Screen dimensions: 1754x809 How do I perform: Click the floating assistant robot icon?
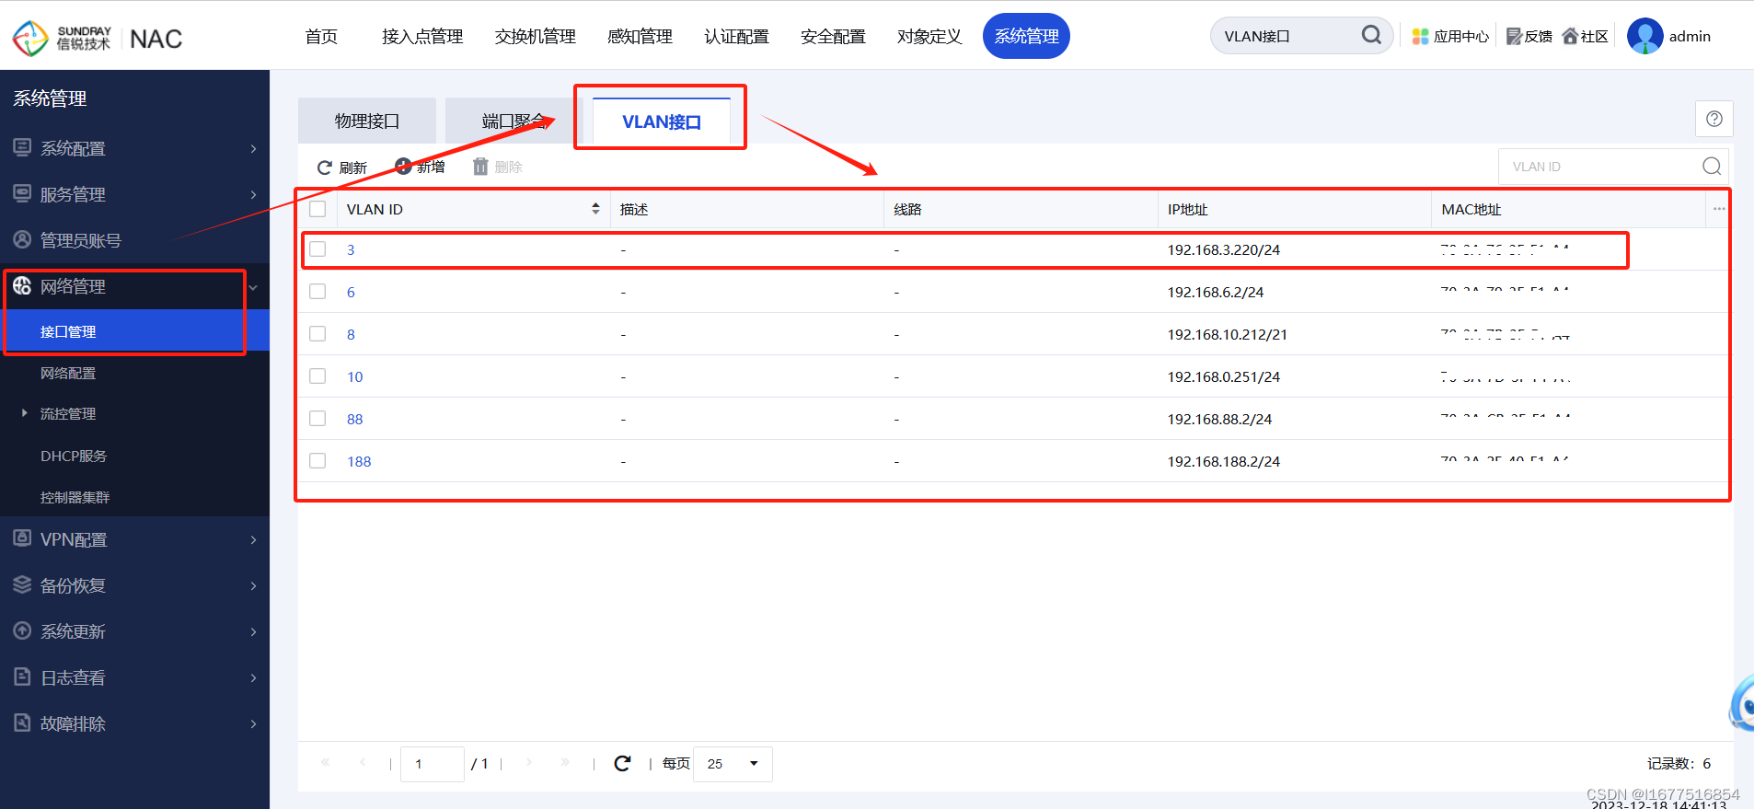(x=1741, y=703)
